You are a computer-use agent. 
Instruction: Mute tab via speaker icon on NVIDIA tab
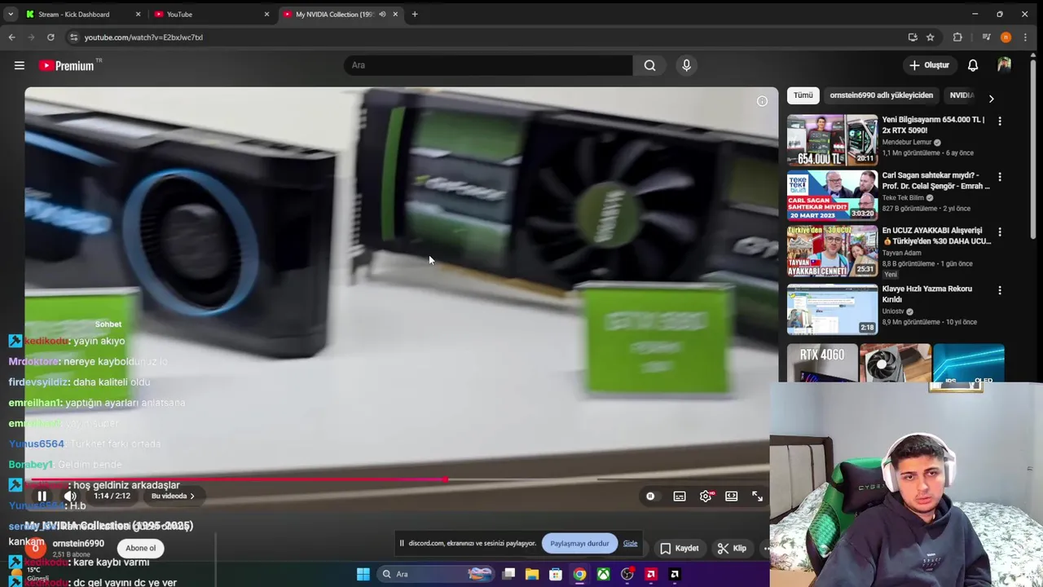coord(382,14)
